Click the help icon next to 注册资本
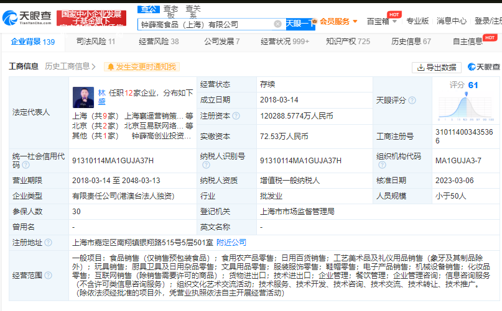 click(236, 115)
